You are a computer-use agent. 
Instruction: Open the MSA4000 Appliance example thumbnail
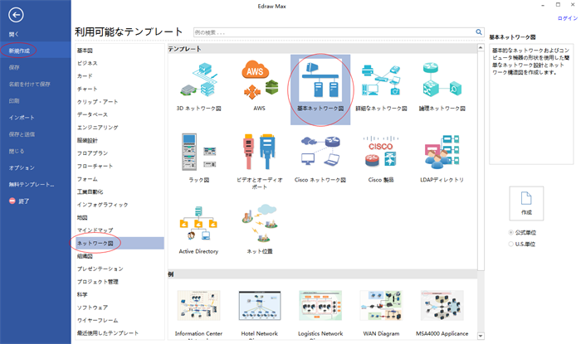[x=442, y=306]
